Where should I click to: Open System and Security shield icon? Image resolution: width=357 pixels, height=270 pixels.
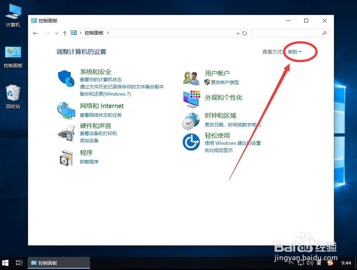66,78
